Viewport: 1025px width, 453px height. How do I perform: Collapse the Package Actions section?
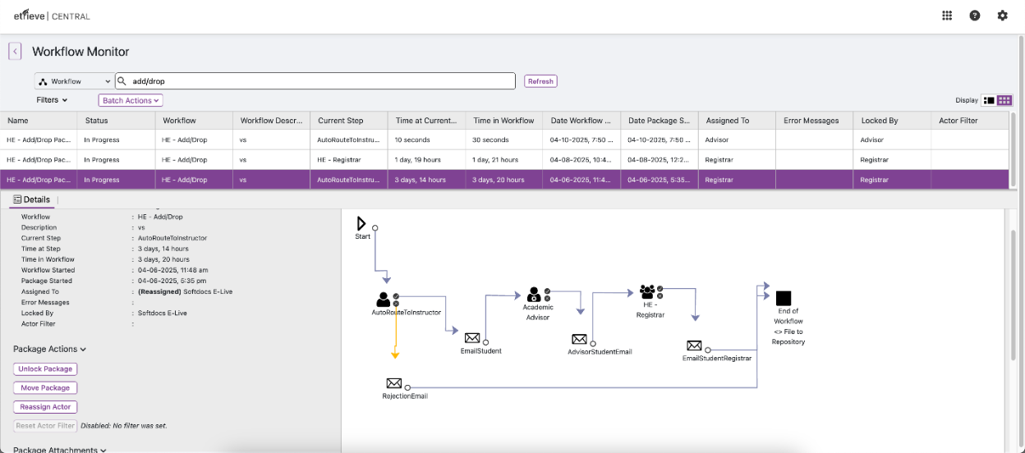click(x=49, y=349)
